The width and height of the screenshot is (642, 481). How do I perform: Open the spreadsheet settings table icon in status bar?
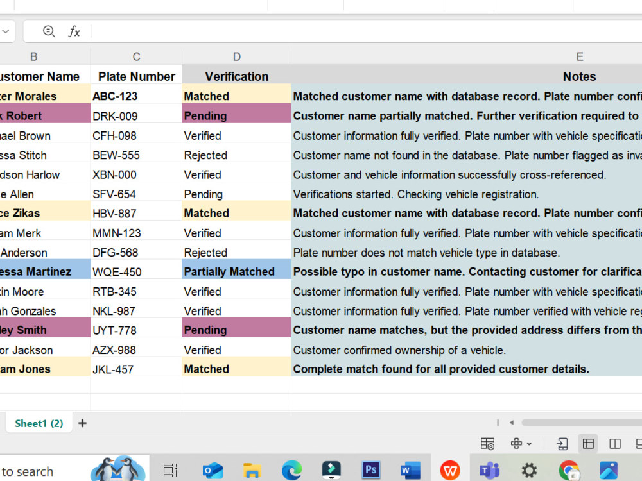[487, 444]
